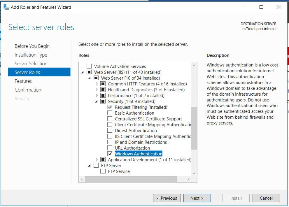Close the Add Roles and Features Wizard
The image size is (289, 207).
click(x=279, y=7)
